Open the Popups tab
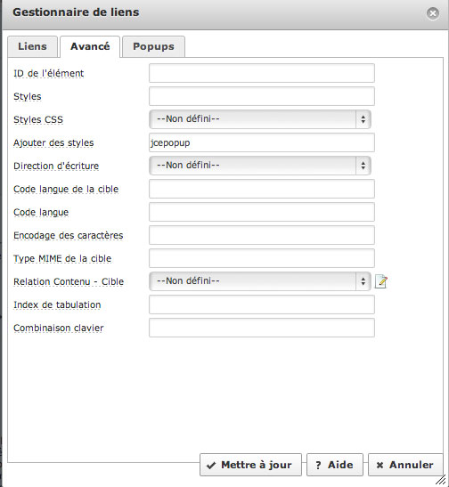449x487 pixels. pos(153,46)
